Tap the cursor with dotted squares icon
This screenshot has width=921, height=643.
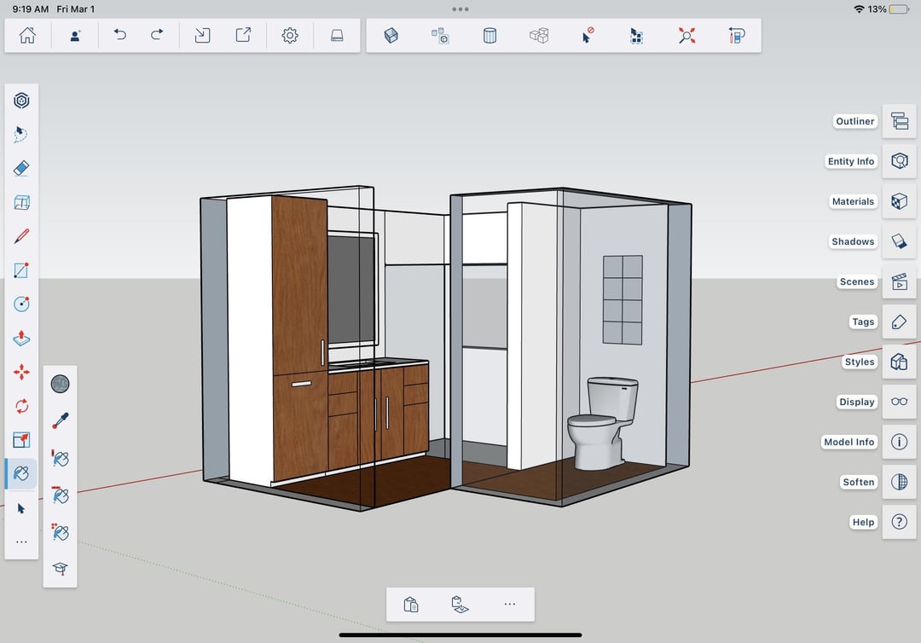coord(636,35)
